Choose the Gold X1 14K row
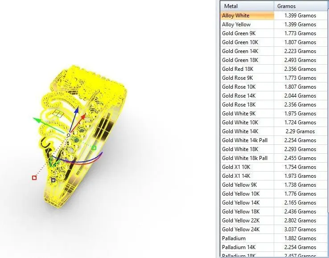Screen dimensions: 329x258 [x=274, y=176]
